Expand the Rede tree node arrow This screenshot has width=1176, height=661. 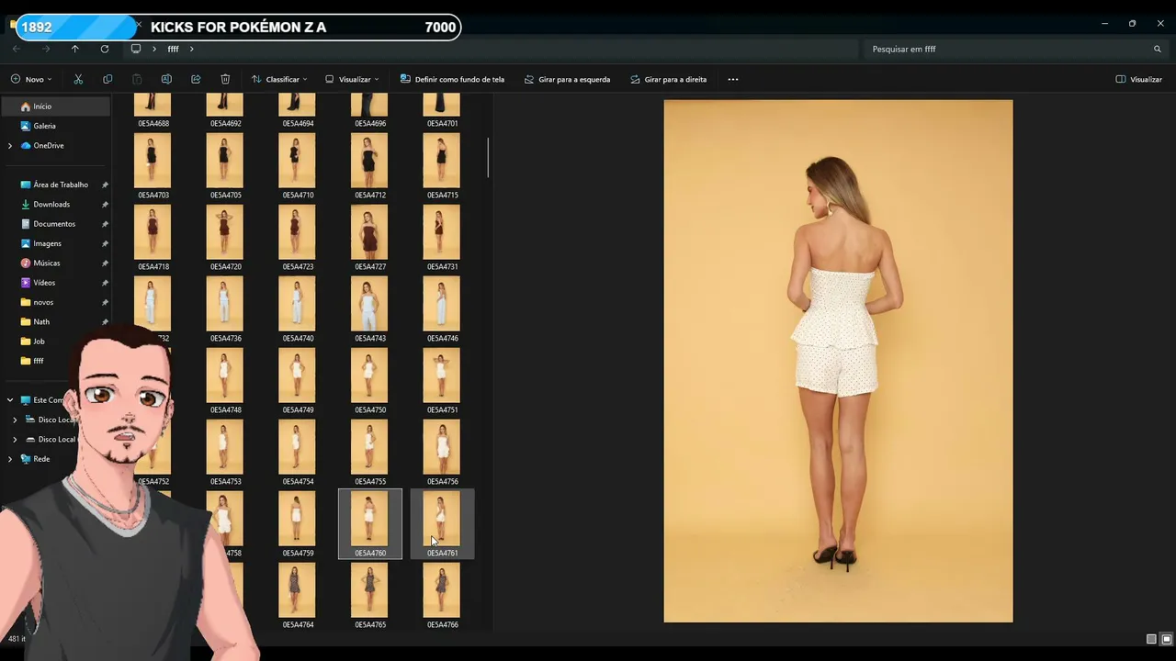click(10, 459)
